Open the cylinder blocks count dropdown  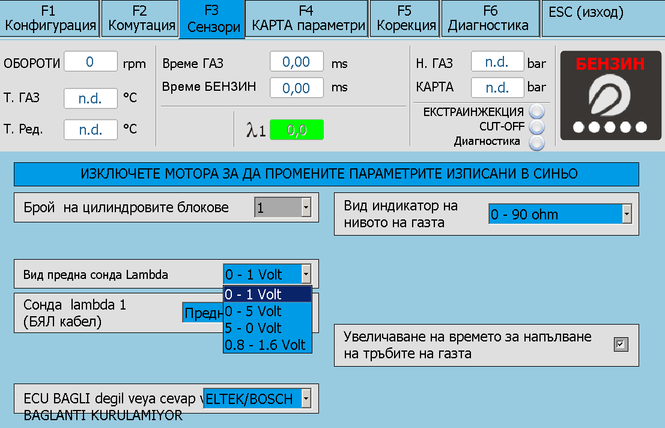[305, 208]
